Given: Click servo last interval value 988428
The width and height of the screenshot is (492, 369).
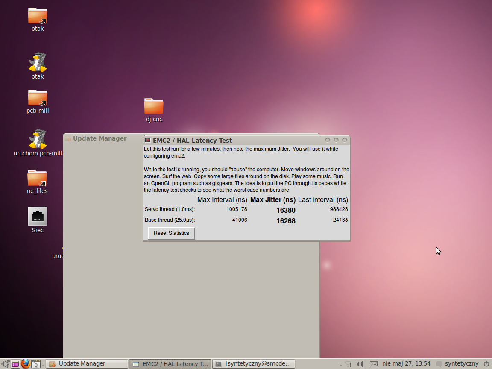Looking at the screenshot, I should click(x=339, y=209).
